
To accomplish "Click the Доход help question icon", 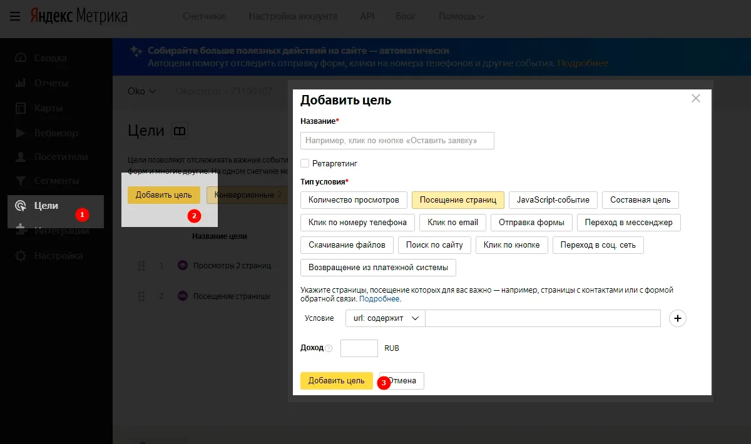I will click(x=329, y=348).
